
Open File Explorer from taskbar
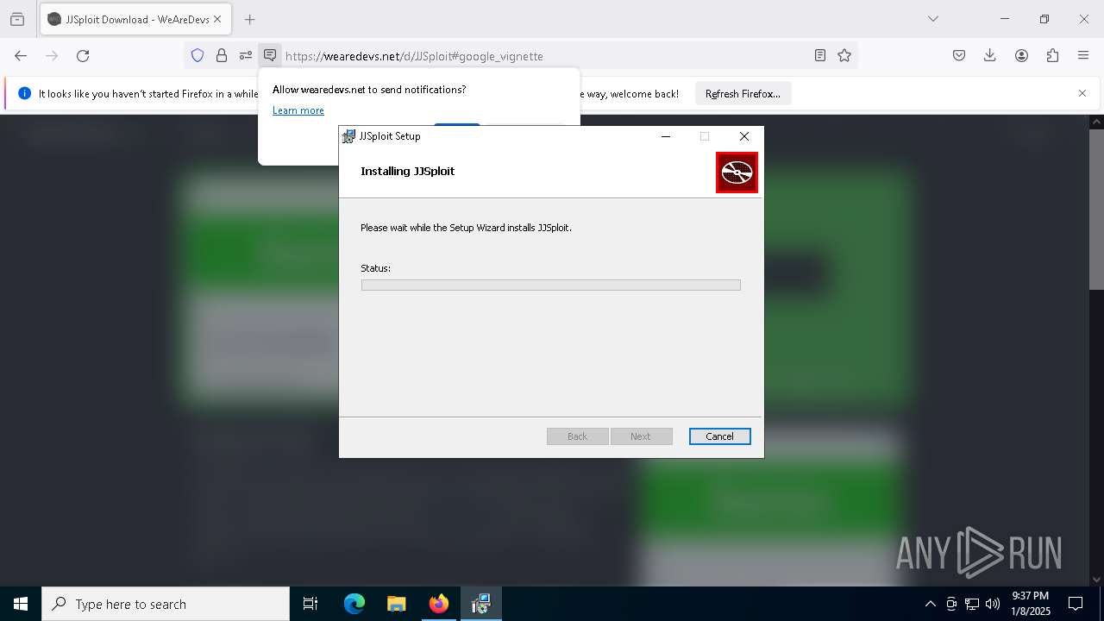[396, 604]
